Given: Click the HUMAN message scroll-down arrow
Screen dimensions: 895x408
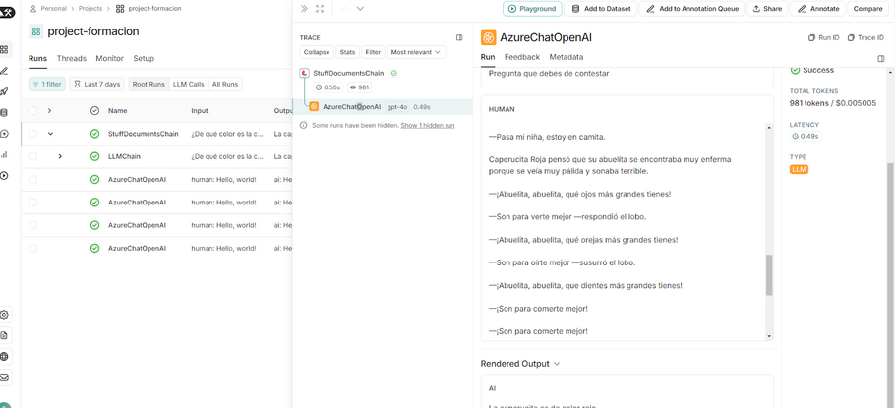Looking at the screenshot, I should (769, 336).
